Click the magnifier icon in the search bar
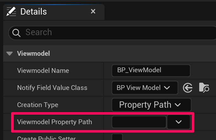Screen dimensions: 216x140 click(16, 32)
